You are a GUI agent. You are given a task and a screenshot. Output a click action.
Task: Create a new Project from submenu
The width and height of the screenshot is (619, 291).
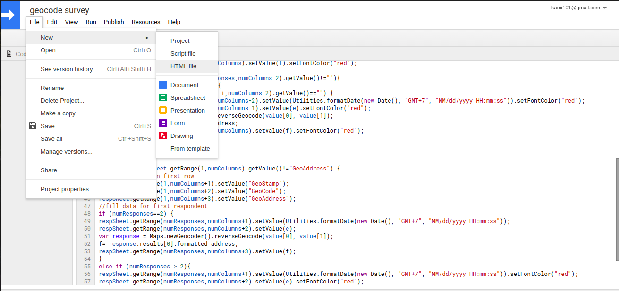coord(187,40)
